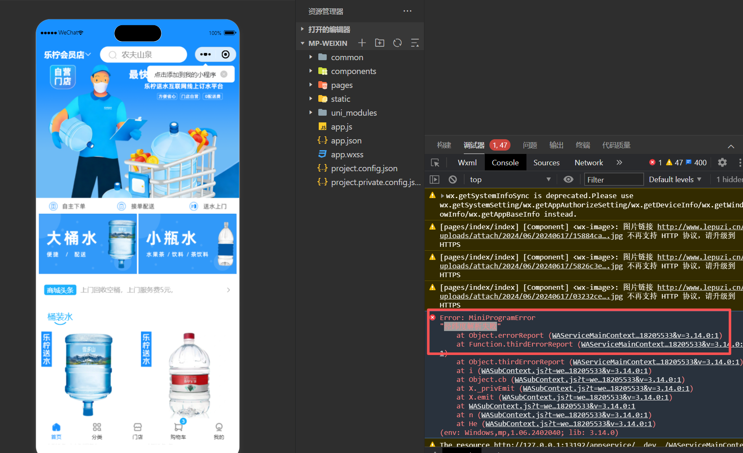Open the 小瓶水 category banner

188,244
